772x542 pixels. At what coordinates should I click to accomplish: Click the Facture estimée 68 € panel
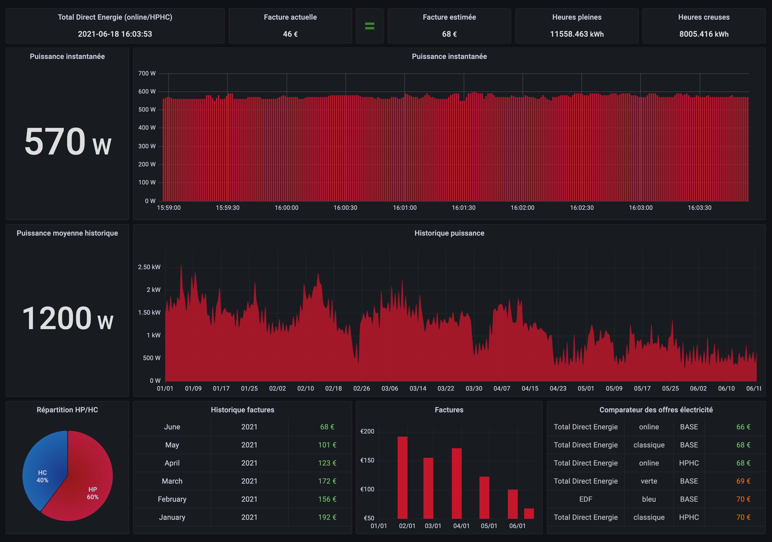pos(449,34)
